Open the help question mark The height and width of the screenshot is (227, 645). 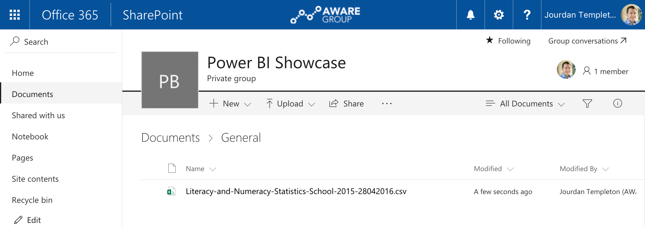[527, 15]
